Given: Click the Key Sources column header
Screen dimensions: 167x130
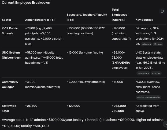Looking at the screenshot, I should pos(144,20).
